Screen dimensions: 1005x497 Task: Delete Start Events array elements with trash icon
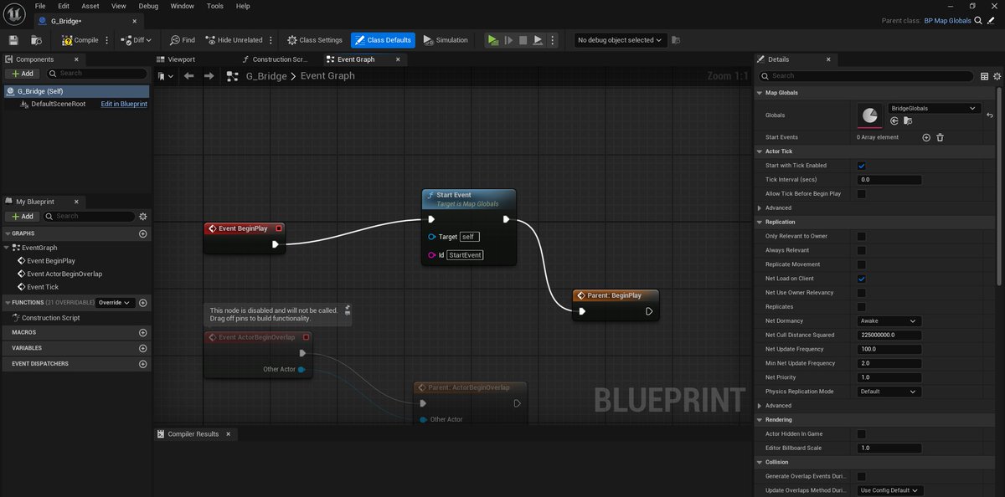[x=940, y=136]
